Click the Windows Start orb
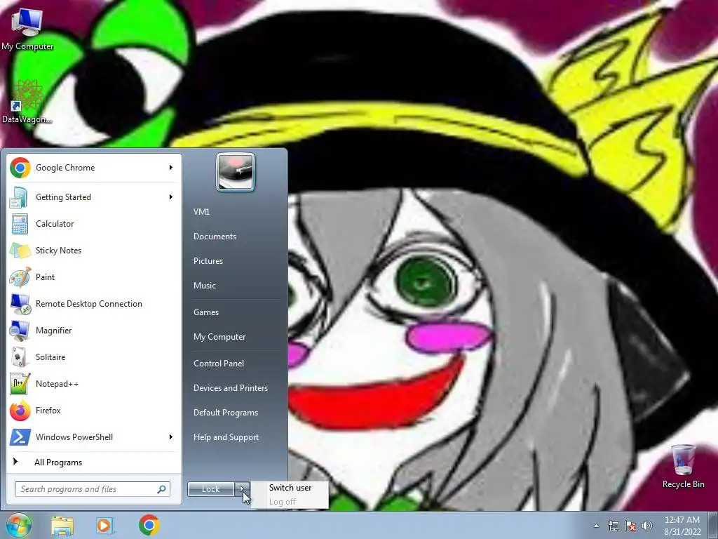 coord(18,525)
